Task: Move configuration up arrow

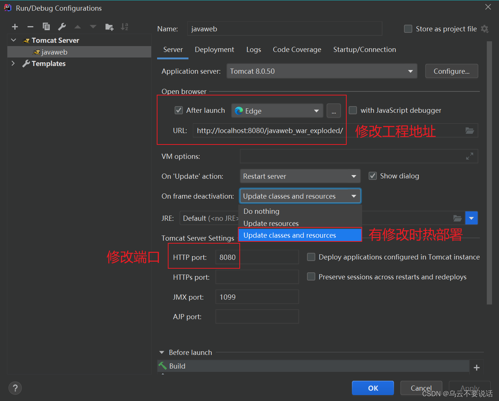Action: click(77, 27)
